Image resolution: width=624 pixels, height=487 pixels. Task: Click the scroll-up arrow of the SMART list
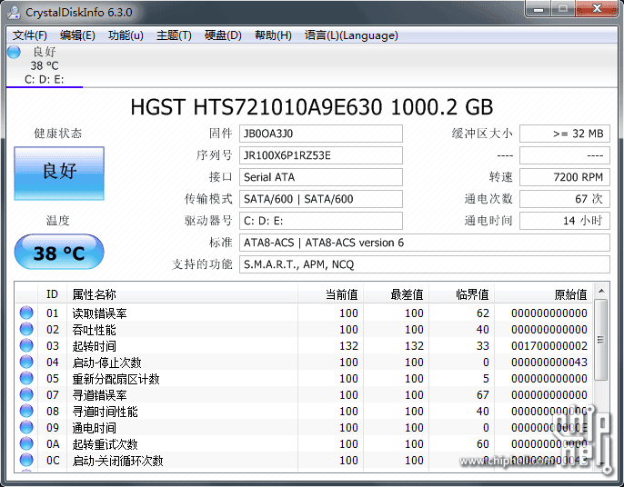click(601, 291)
